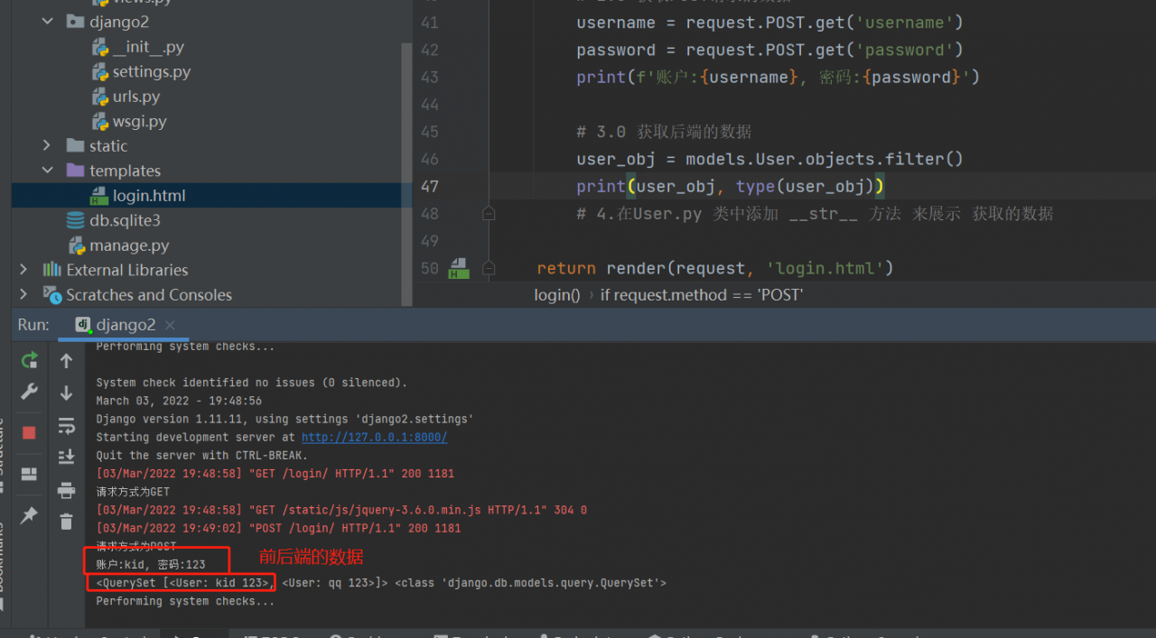1156x638 pixels.
Task: Open the 127.0.0.1:8000 server link
Action: pyautogui.click(x=374, y=437)
